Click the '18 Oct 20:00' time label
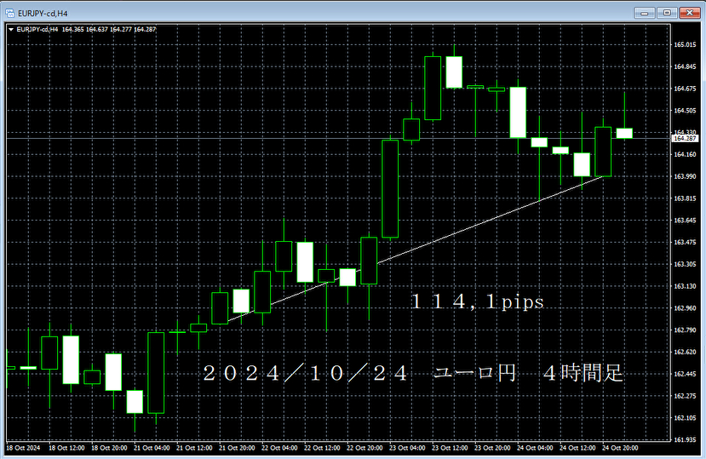This screenshot has height=459, width=706. 109,448
